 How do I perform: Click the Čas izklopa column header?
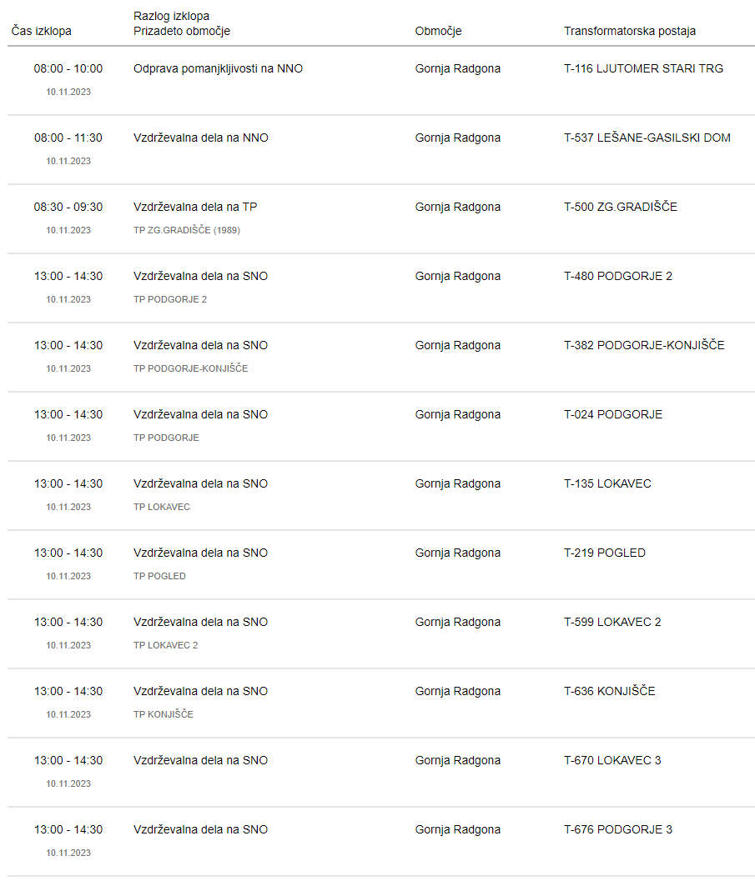pyautogui.click(x=41, y=31)
